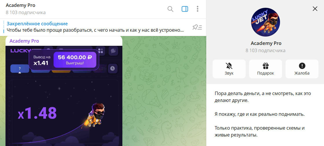The width and height of the screenshot is (324, 146).
Task: Open the Lucky Jet Pro channel avatar
Action: [x=266, y=22]
